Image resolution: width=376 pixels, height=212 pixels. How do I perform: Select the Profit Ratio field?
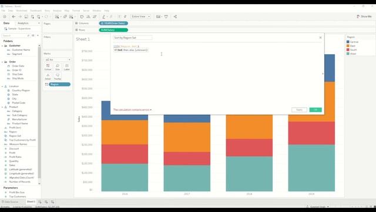15,157
